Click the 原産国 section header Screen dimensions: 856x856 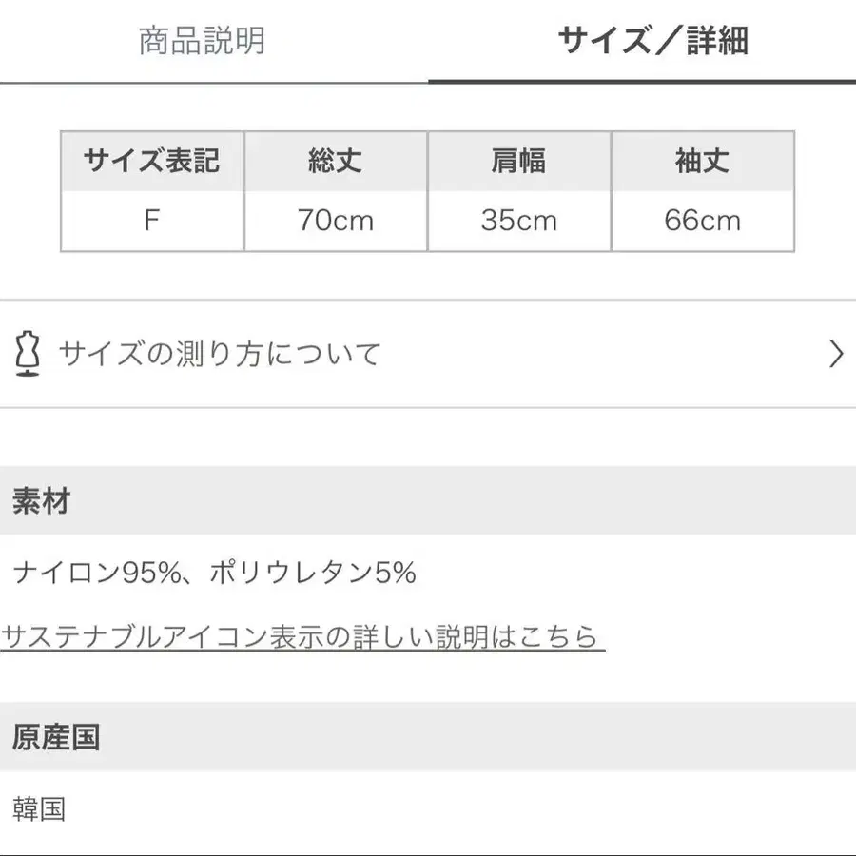pos(56,737)
